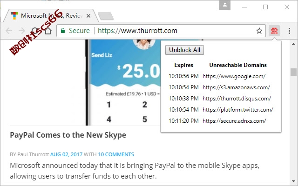The width and height of the screenshot is (298, 186).
Task: Click the scrollbar up arrow
Action: 293,44
